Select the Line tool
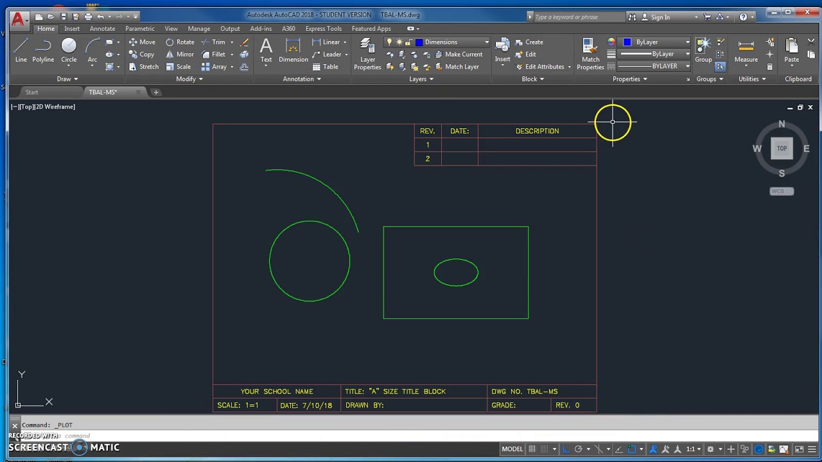822x462 pixels. tap(21, 50)
